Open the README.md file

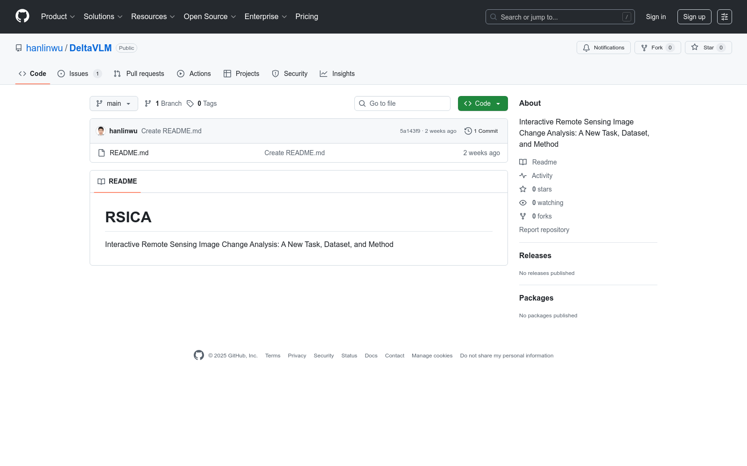click(x=129, y=153)
